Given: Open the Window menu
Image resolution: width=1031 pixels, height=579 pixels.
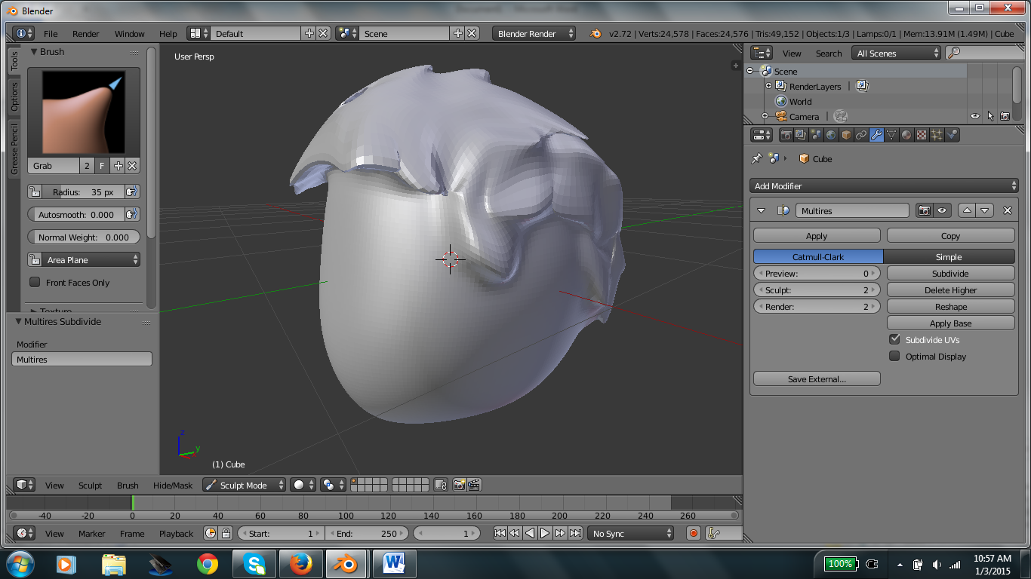Looking at the screenshot, I should coord(130,34).
